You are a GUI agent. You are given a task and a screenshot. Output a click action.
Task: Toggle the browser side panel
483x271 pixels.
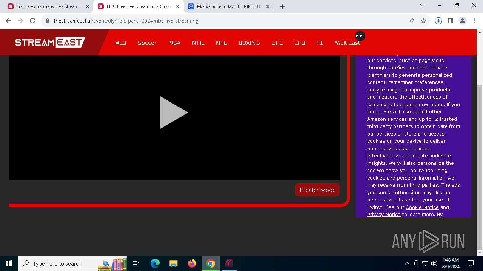(451, 21)
